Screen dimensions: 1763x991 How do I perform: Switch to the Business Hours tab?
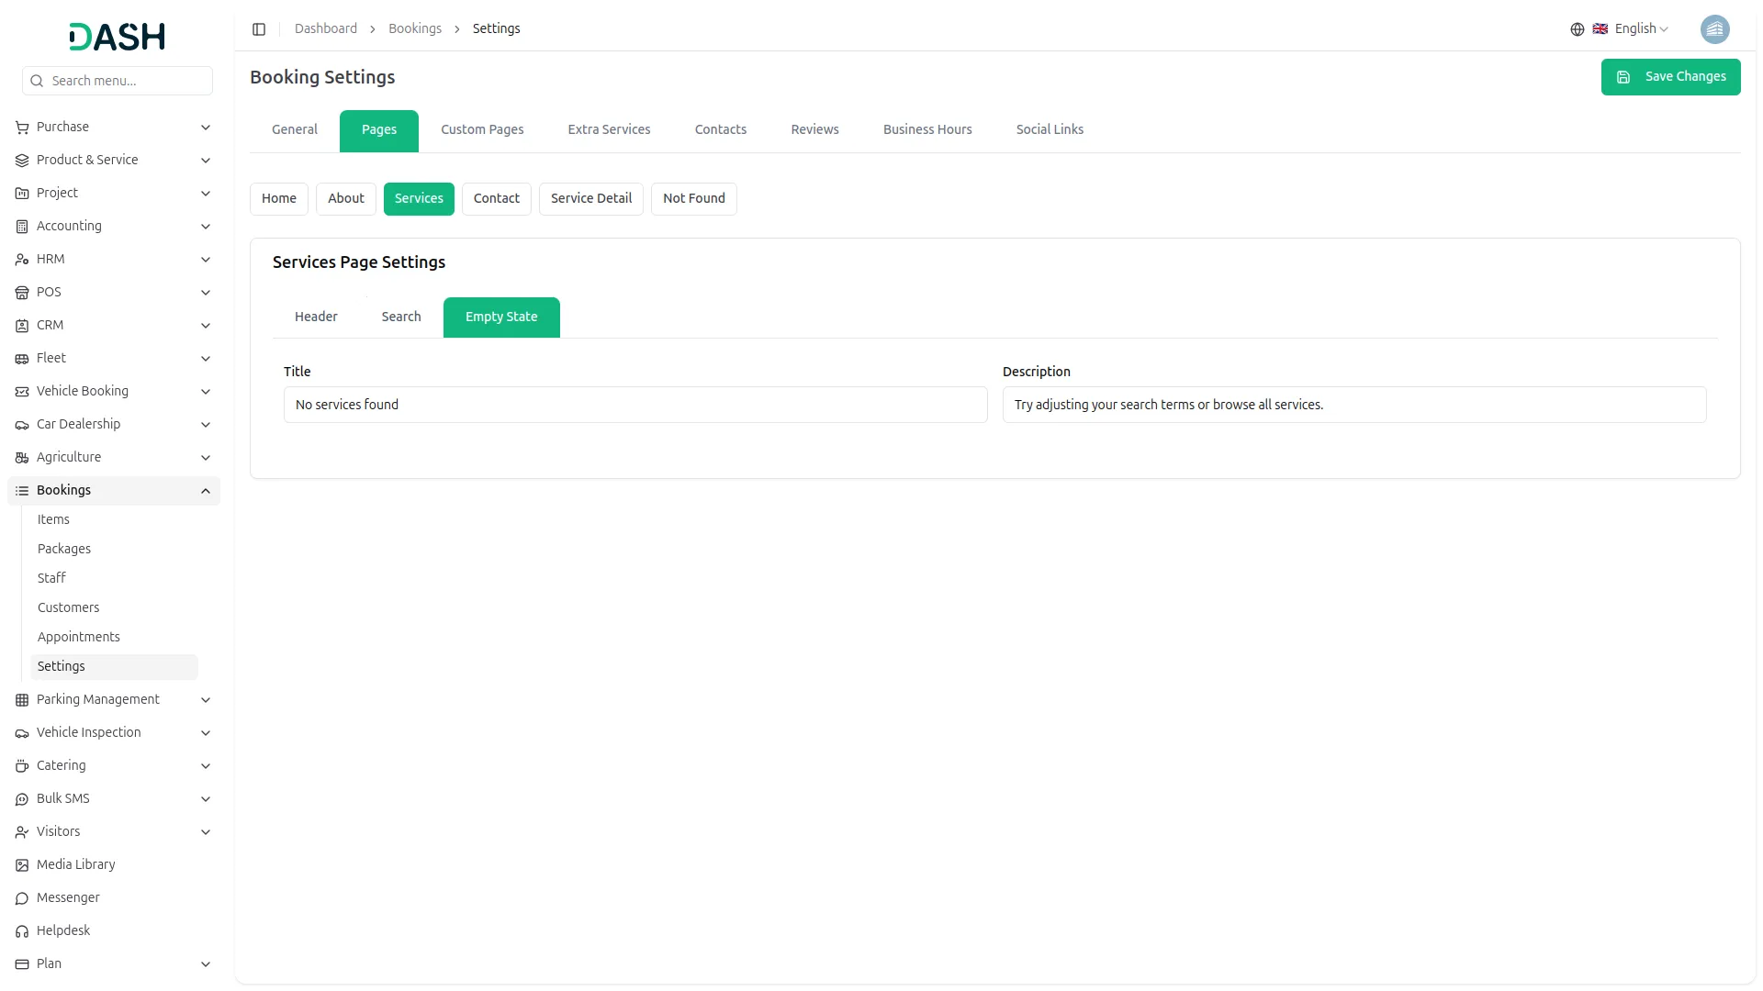click(926, 130)
